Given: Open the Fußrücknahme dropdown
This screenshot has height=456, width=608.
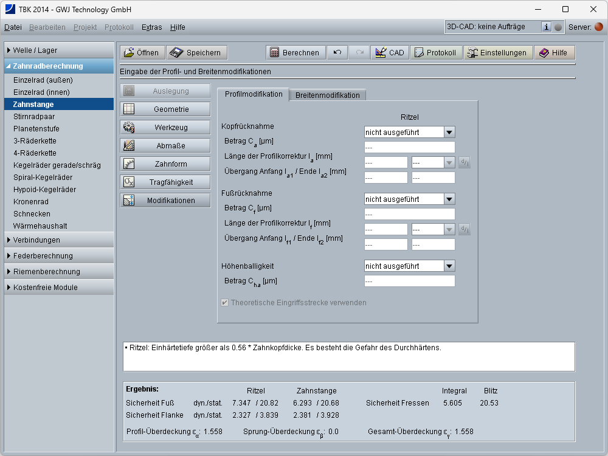Looking at the screenshot, I should coord(449,199).
